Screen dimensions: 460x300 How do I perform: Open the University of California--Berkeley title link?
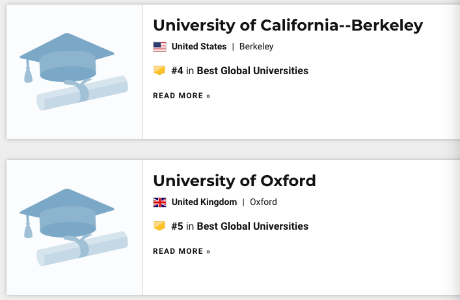(288, 25)
